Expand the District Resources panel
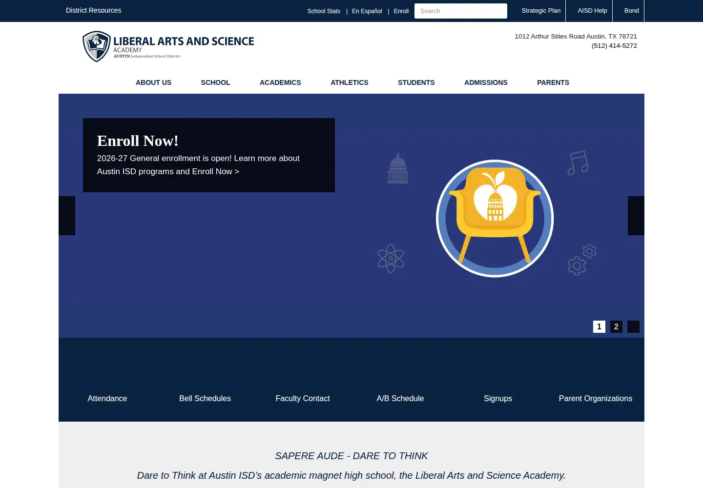 94,10
